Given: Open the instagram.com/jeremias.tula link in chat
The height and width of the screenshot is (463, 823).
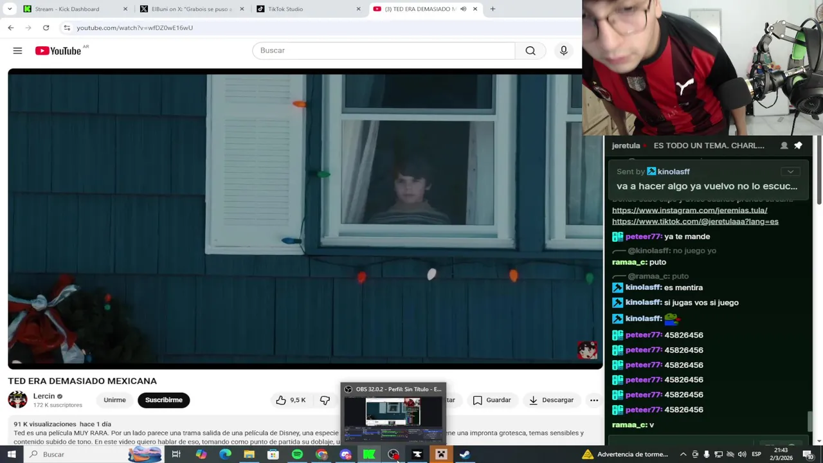Looking at the screenshot, I should [x=689, y=210].
